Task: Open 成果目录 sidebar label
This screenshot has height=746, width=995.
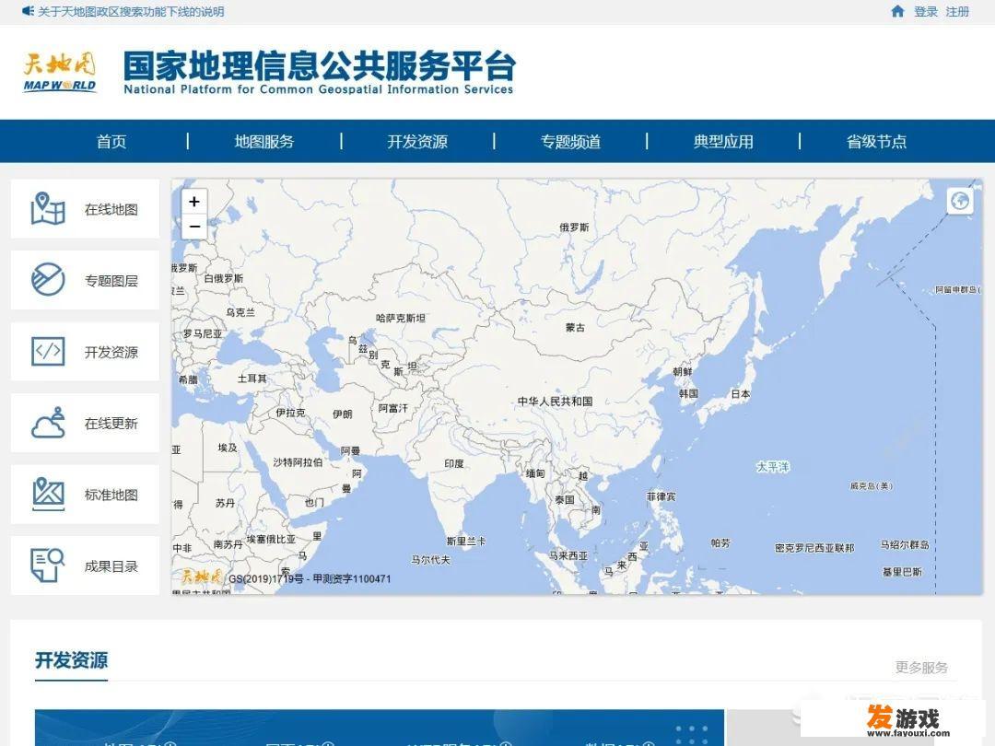Action: (111, 565)
